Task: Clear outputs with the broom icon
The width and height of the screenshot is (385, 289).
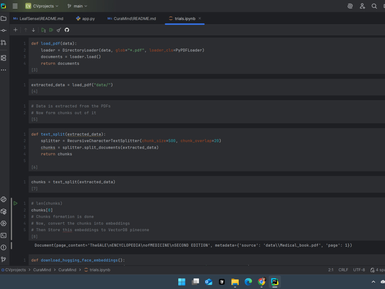Action: pyautogui.click(x=59, y=30)
